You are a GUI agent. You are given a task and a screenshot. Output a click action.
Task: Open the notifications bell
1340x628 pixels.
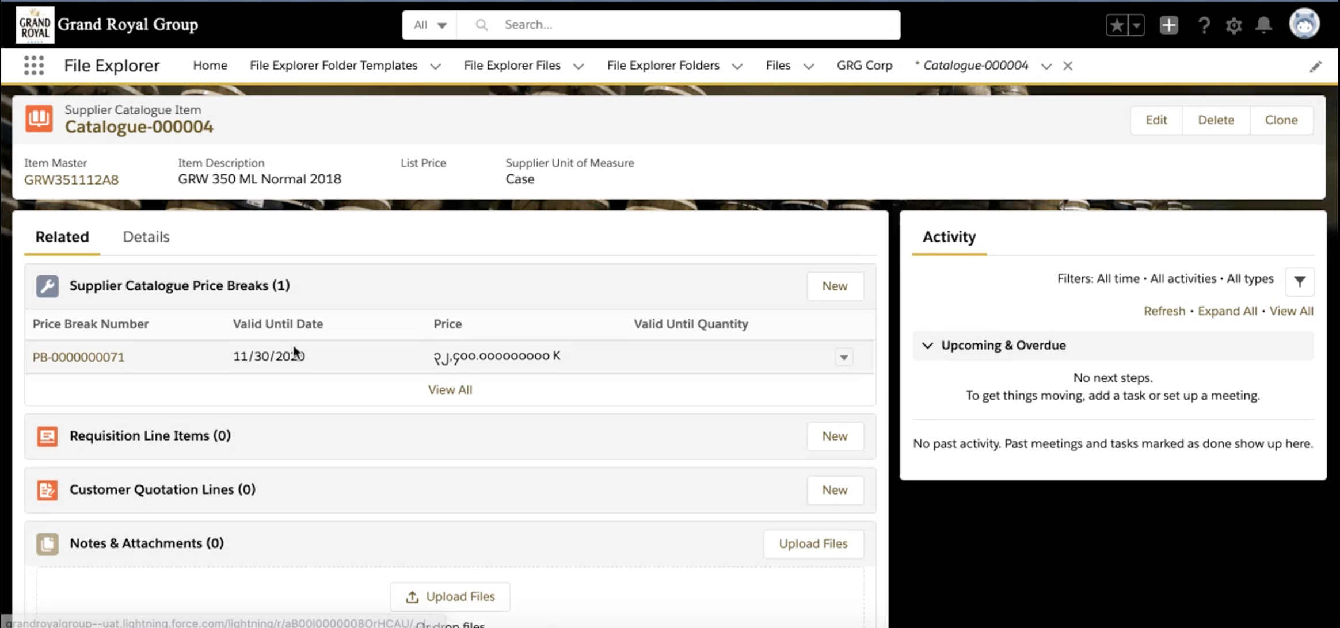1263,25
